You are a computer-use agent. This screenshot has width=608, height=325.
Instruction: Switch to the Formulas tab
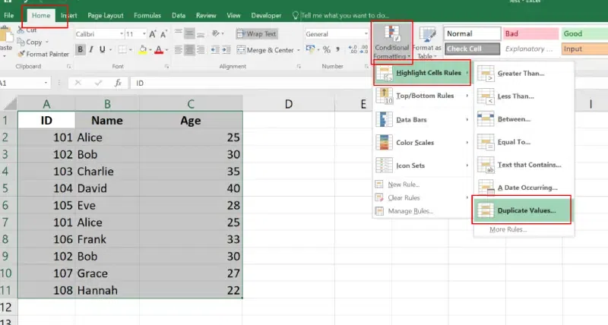147,15
